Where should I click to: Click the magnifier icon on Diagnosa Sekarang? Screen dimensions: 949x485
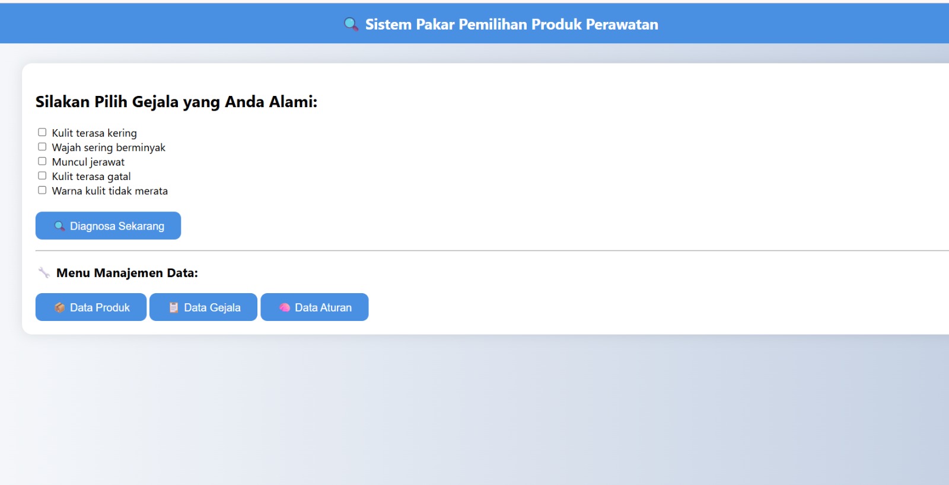(x=59, y=226)
